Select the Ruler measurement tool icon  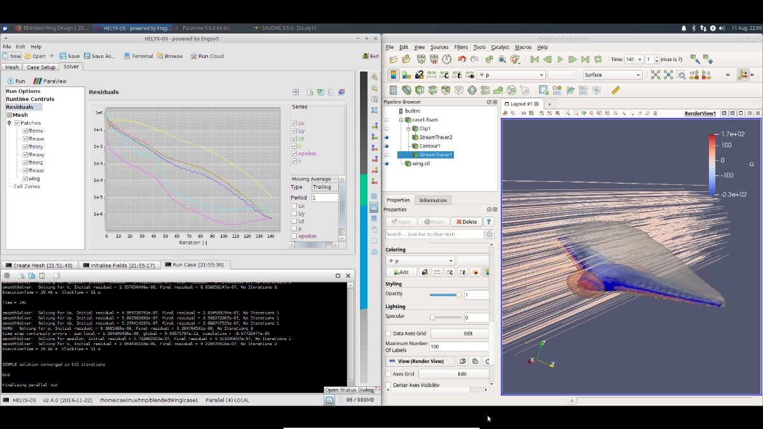click(x=615, y=90)
